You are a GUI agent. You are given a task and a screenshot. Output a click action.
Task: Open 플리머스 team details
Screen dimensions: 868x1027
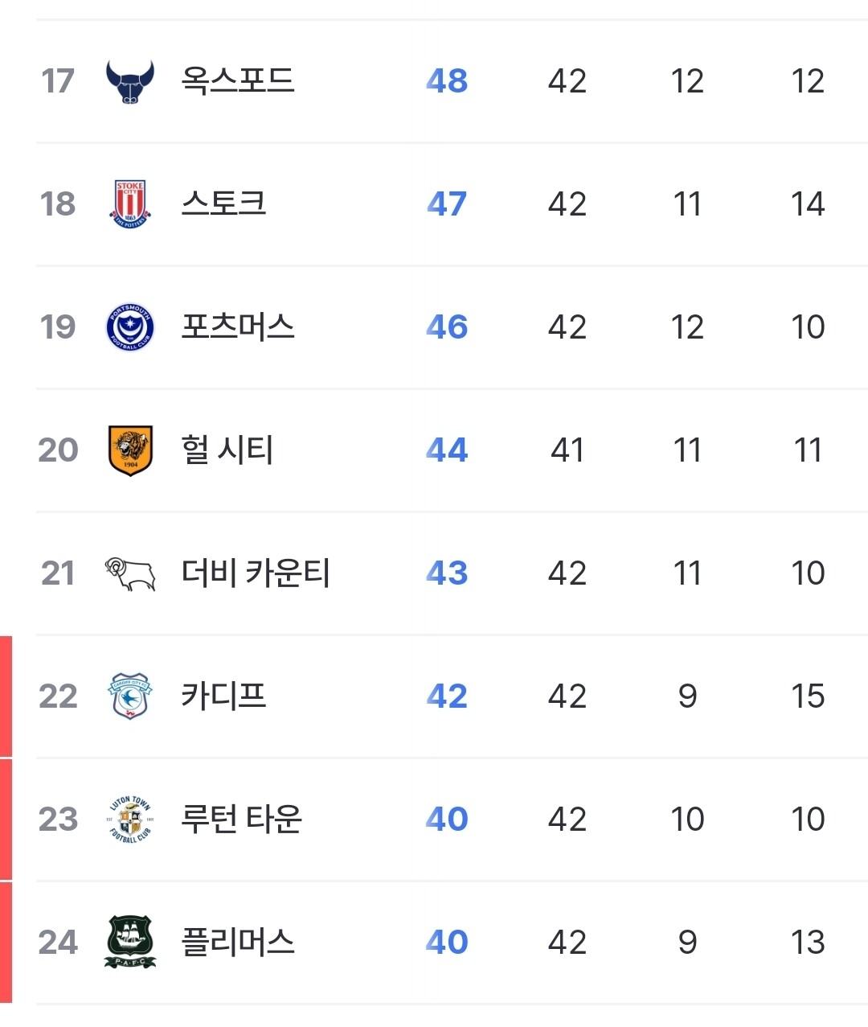tap(238, 942)
